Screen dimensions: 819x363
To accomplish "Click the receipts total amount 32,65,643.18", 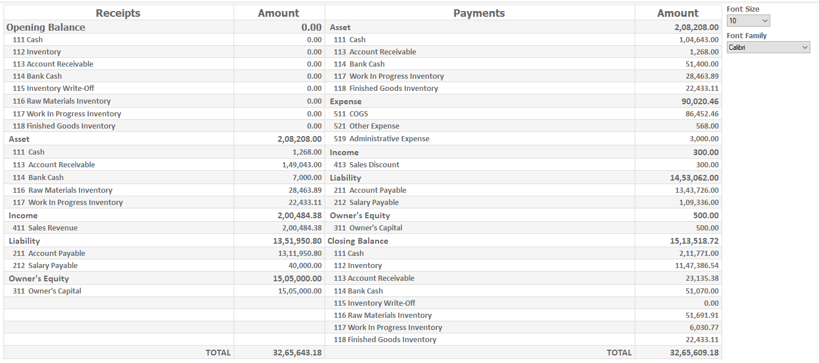I will [297, 352].
